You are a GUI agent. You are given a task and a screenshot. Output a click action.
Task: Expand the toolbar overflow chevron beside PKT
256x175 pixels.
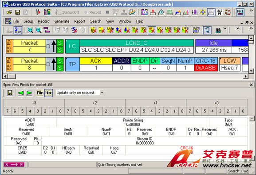point(251,11)
